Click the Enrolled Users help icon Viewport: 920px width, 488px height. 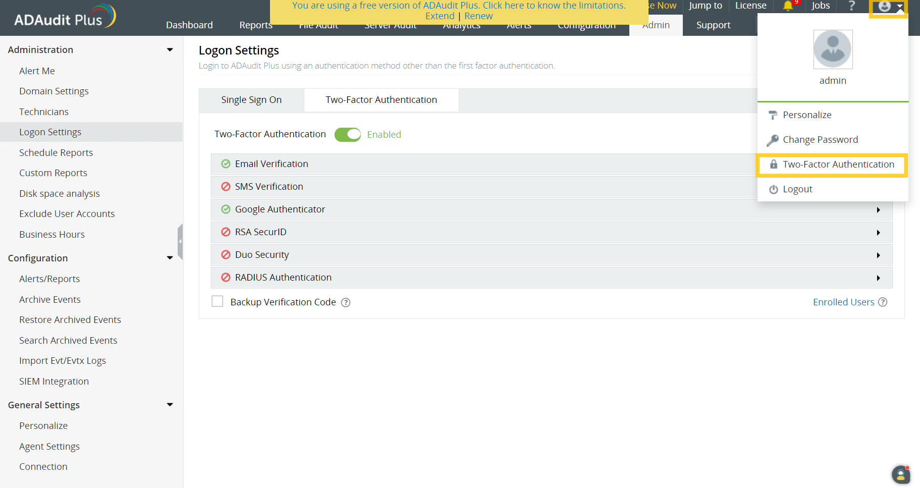(883, 302)
